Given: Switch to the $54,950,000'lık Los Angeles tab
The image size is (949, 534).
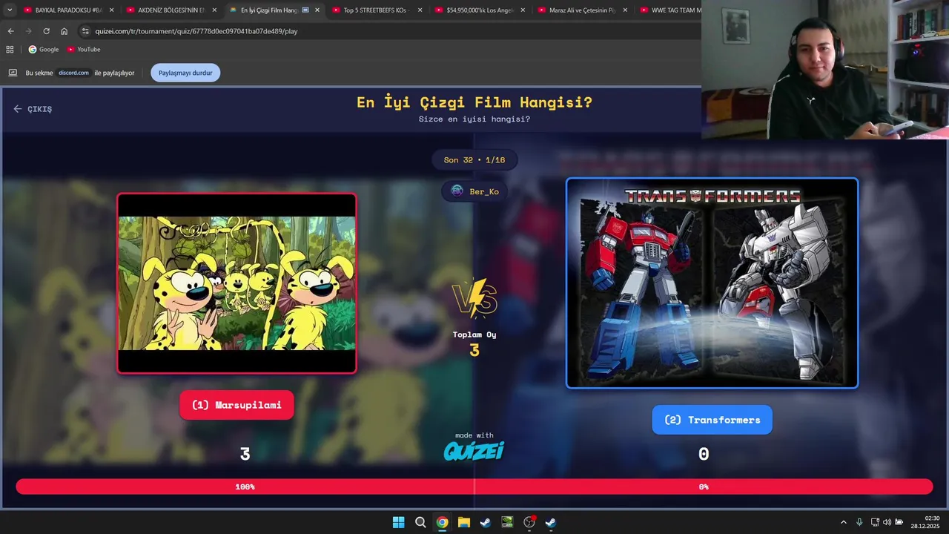Looking at the screenshot, I should point(480,10).
